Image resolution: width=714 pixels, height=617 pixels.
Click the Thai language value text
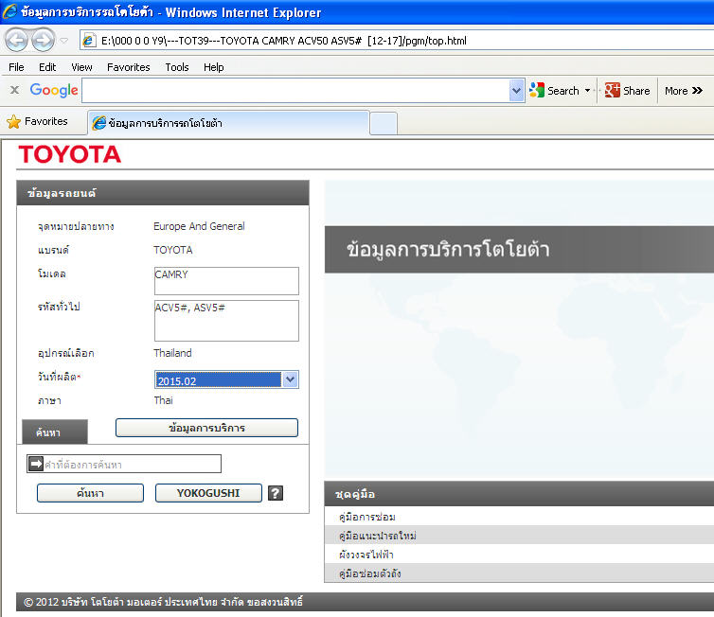pyautogui.click(x=164, y=400)
